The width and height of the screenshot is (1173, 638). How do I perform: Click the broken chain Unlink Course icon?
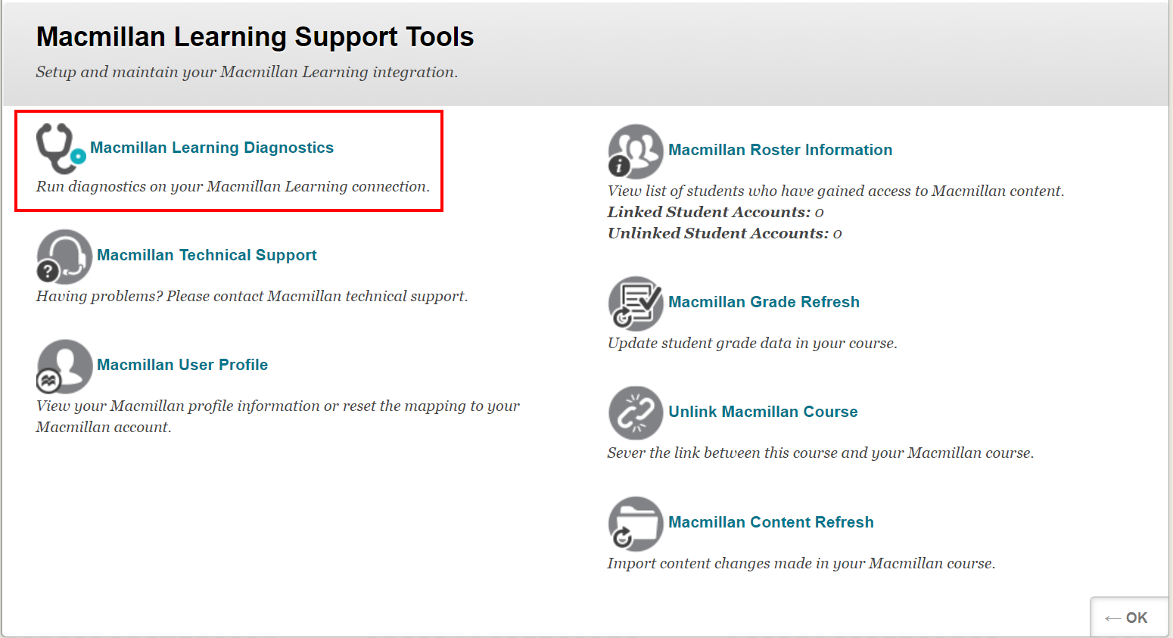(636, 413)
